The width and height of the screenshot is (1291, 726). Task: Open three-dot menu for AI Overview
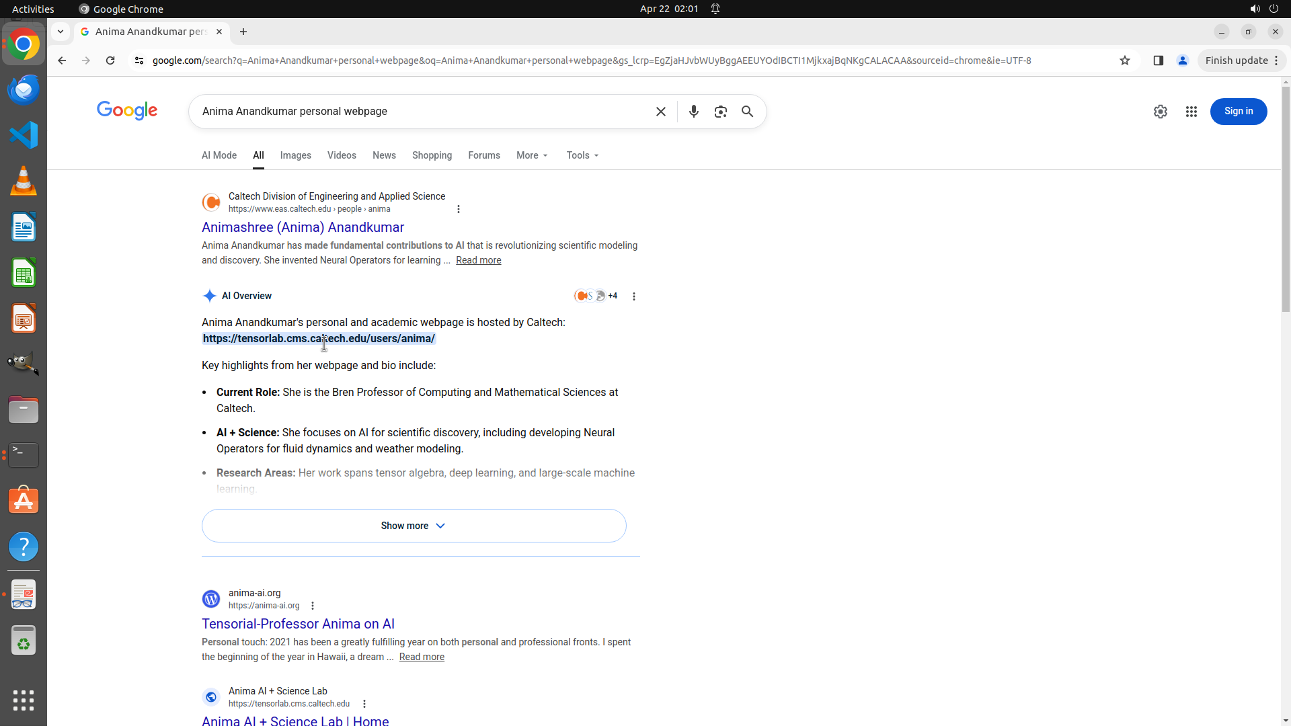coord(633,296)
